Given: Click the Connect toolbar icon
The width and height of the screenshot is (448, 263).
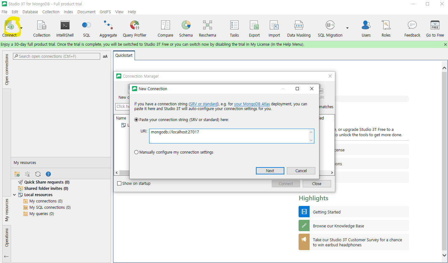Looking at the screenshot, I should 10,28.
